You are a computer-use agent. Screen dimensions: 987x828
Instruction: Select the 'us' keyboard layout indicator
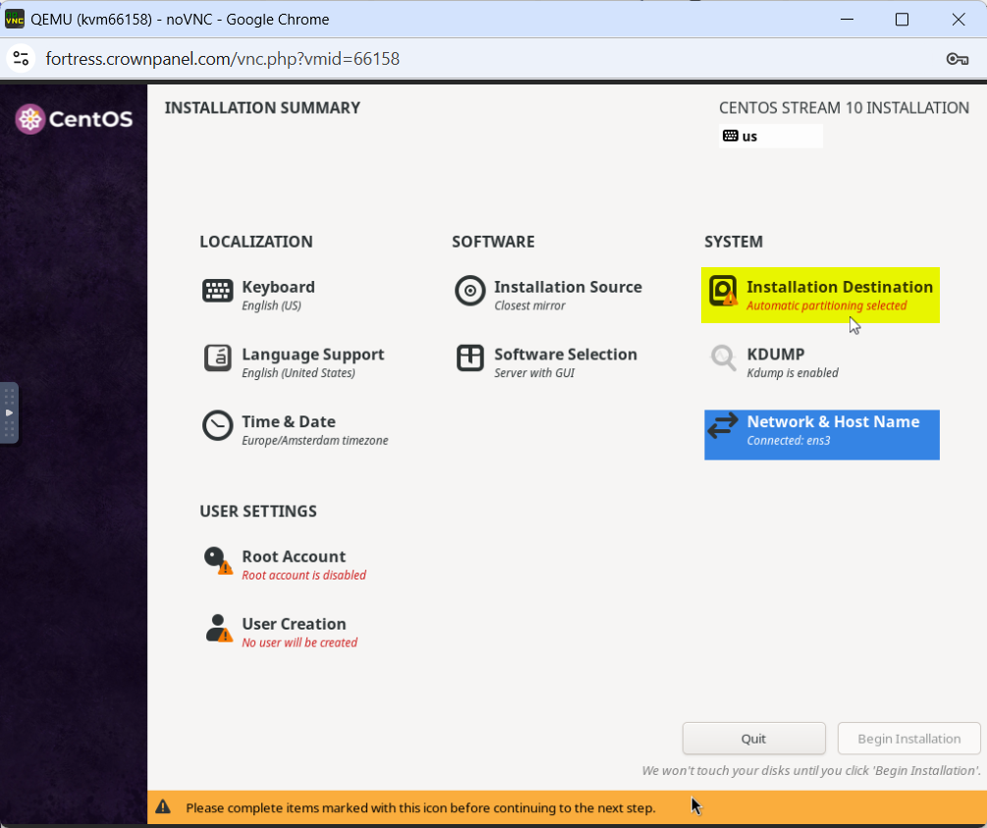pyautogui.click(x=771, y=136)
